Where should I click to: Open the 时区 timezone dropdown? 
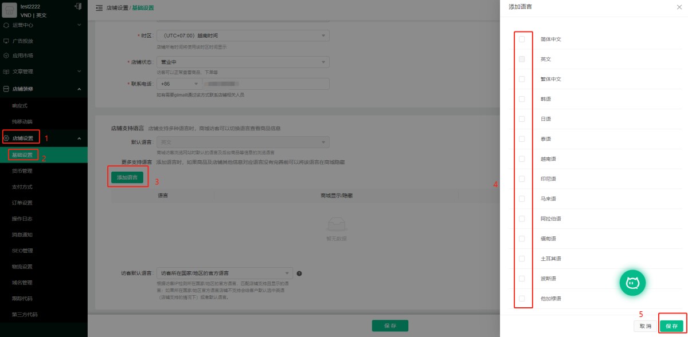tap(243, 35)
